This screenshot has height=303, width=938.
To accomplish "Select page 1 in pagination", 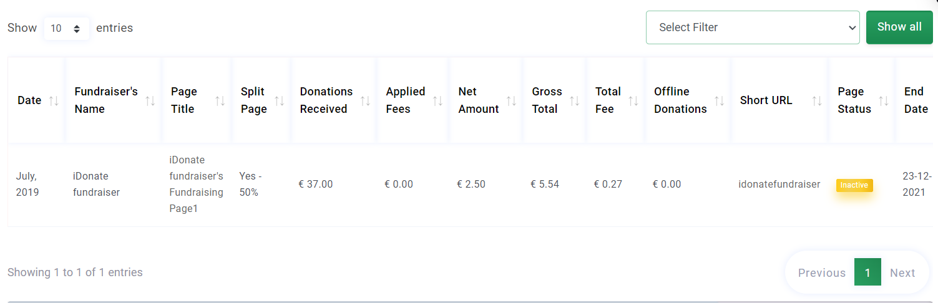I will [x=867, y=272].
